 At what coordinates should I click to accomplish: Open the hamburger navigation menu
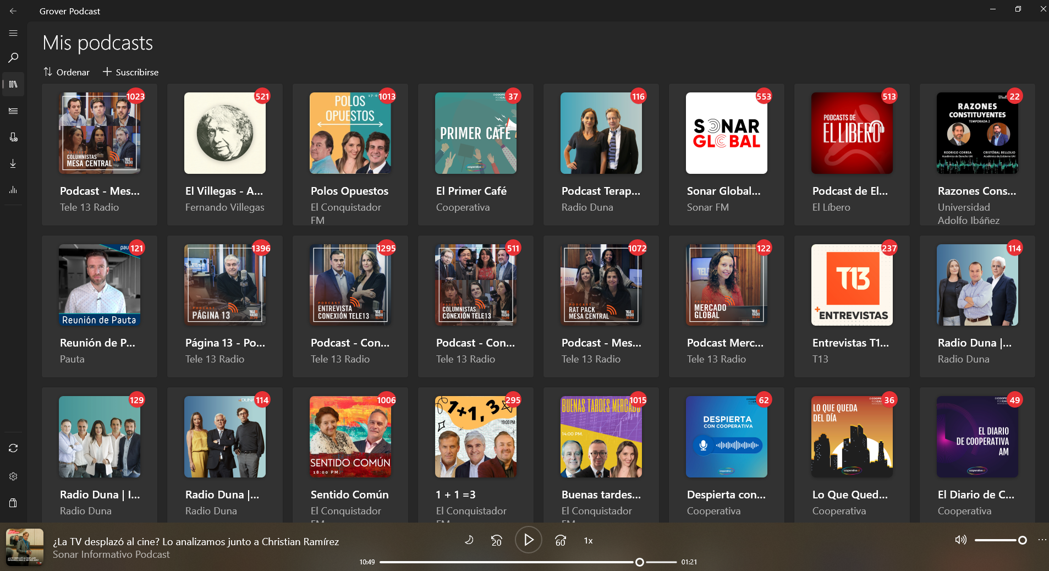pos(13,33)
